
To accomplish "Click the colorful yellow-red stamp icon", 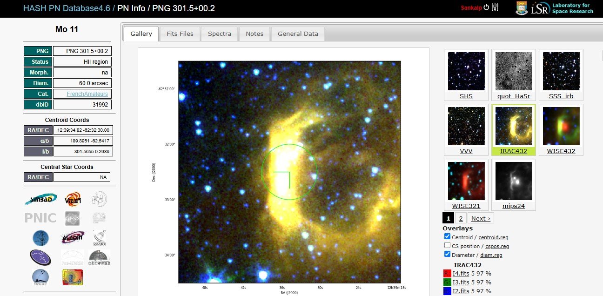I will (x=73, y=277).
